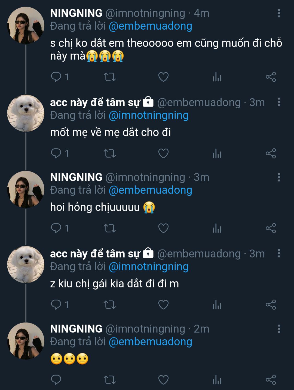This screenshot has width=294, height=390.
Task: Share the "mốt mẹ về mẹ dắt cho đi" tweet
Action: 271,153
